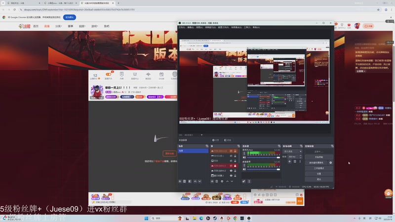Open the File Explorer taskbar icon
Viewport: 395px width, 222px height.
coord(194,218)
